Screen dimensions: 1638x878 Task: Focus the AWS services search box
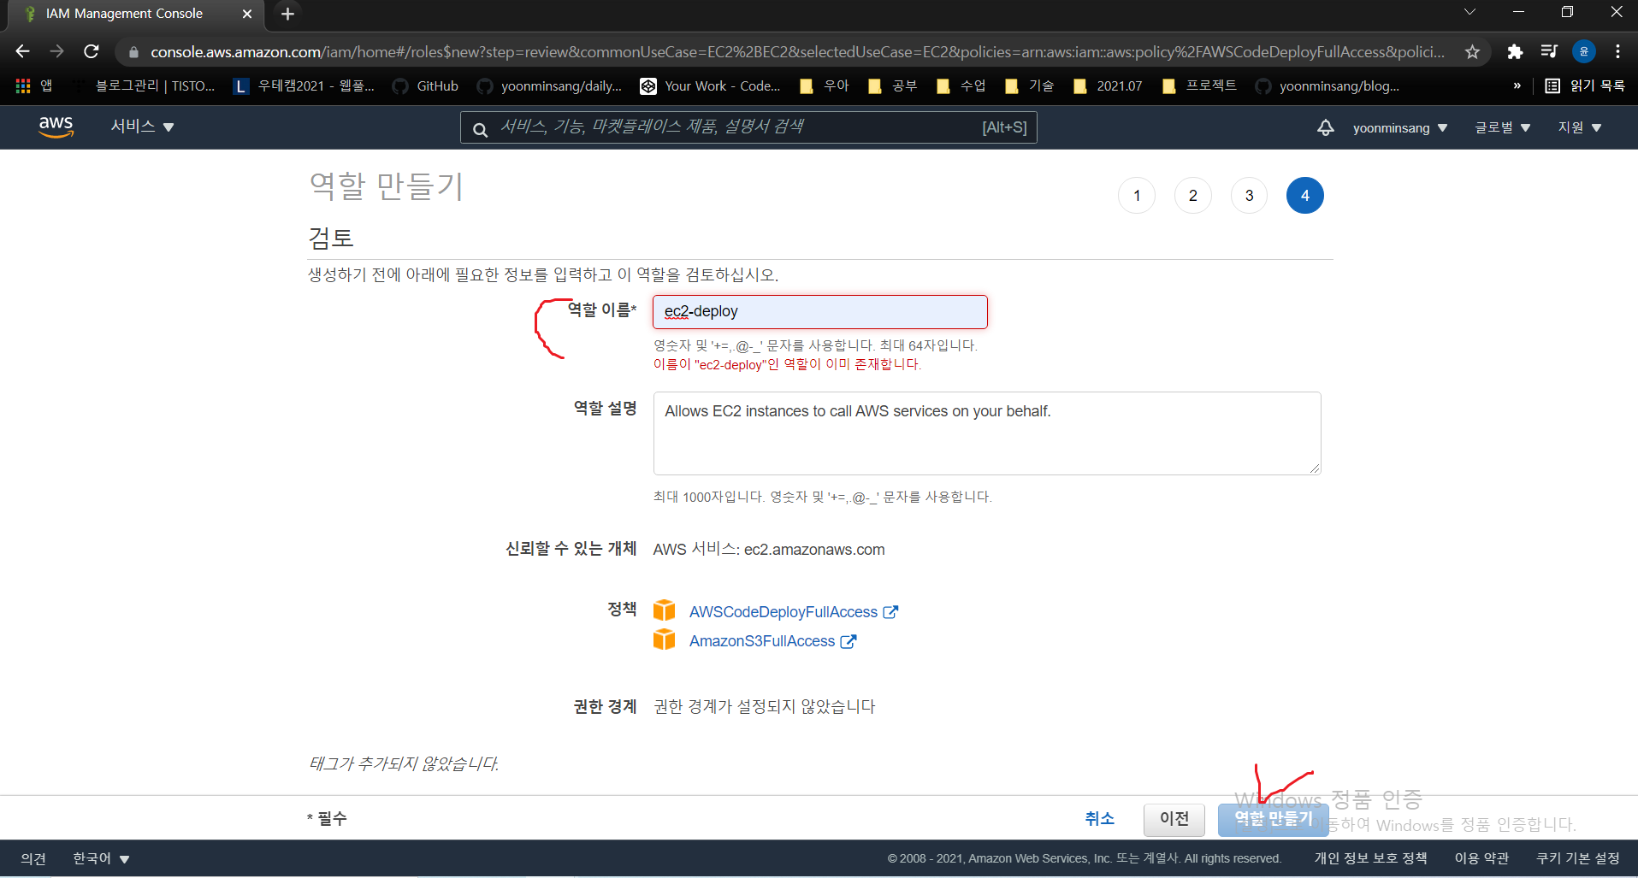click(748, 127)
